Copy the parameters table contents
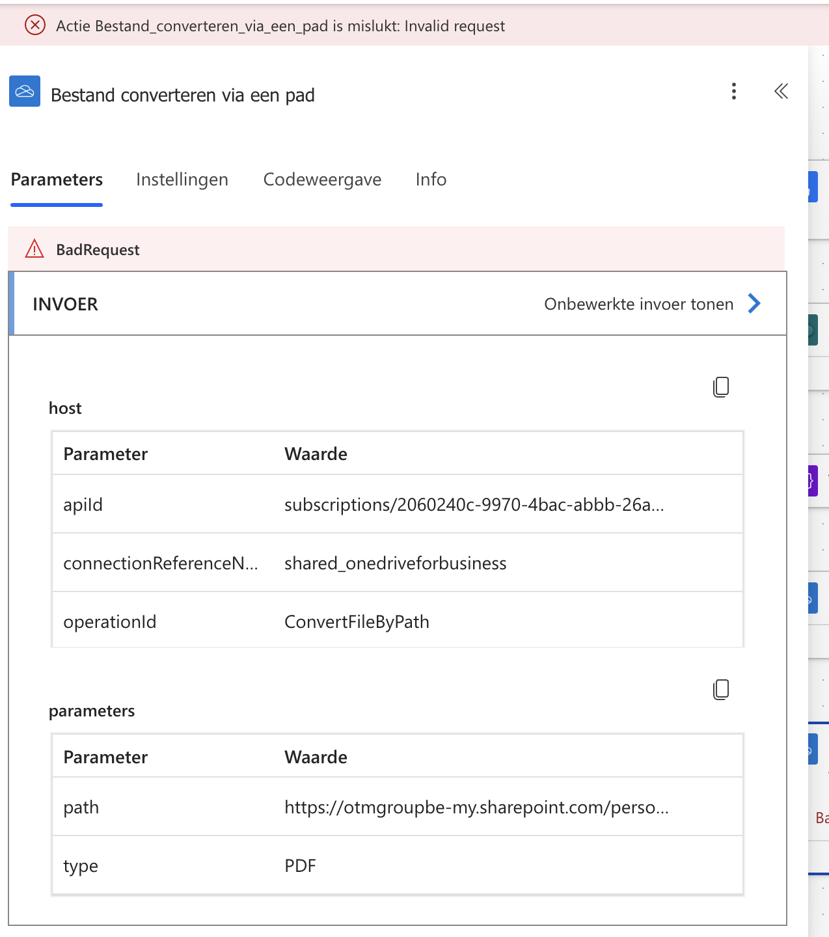 [721, 690]
